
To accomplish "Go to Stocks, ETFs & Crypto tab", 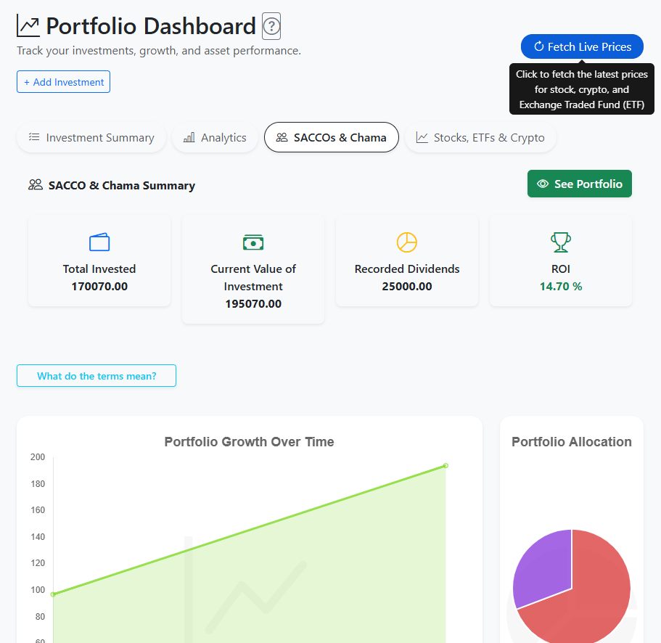I will point(480,138).
